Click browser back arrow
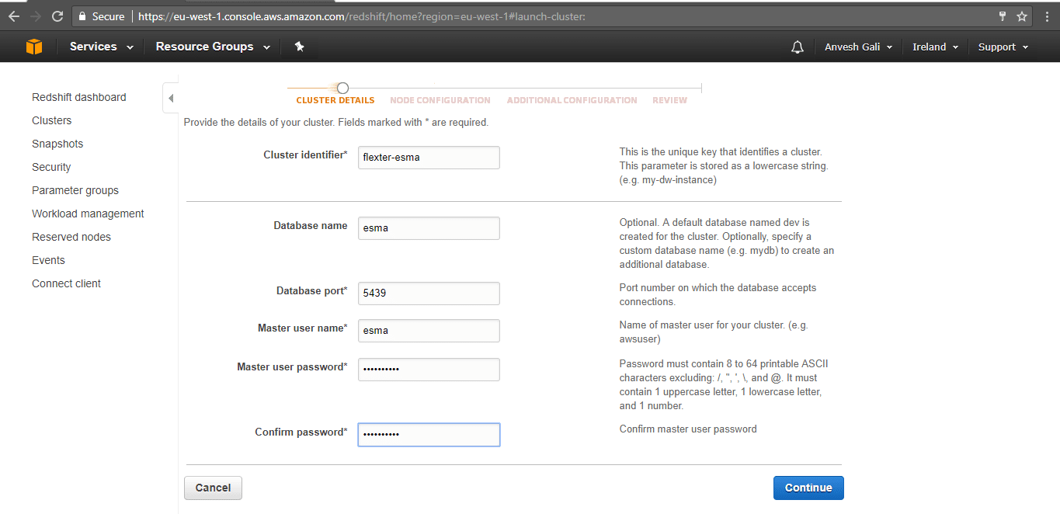Image resolution: width=1060 pixels, height=514 pixels. click(13, 16)
